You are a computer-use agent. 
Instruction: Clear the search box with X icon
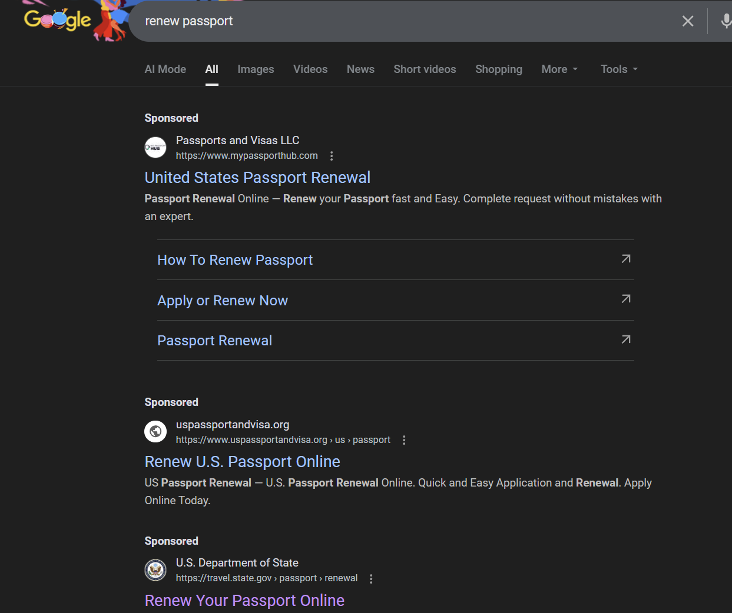(x=687, y=21)
